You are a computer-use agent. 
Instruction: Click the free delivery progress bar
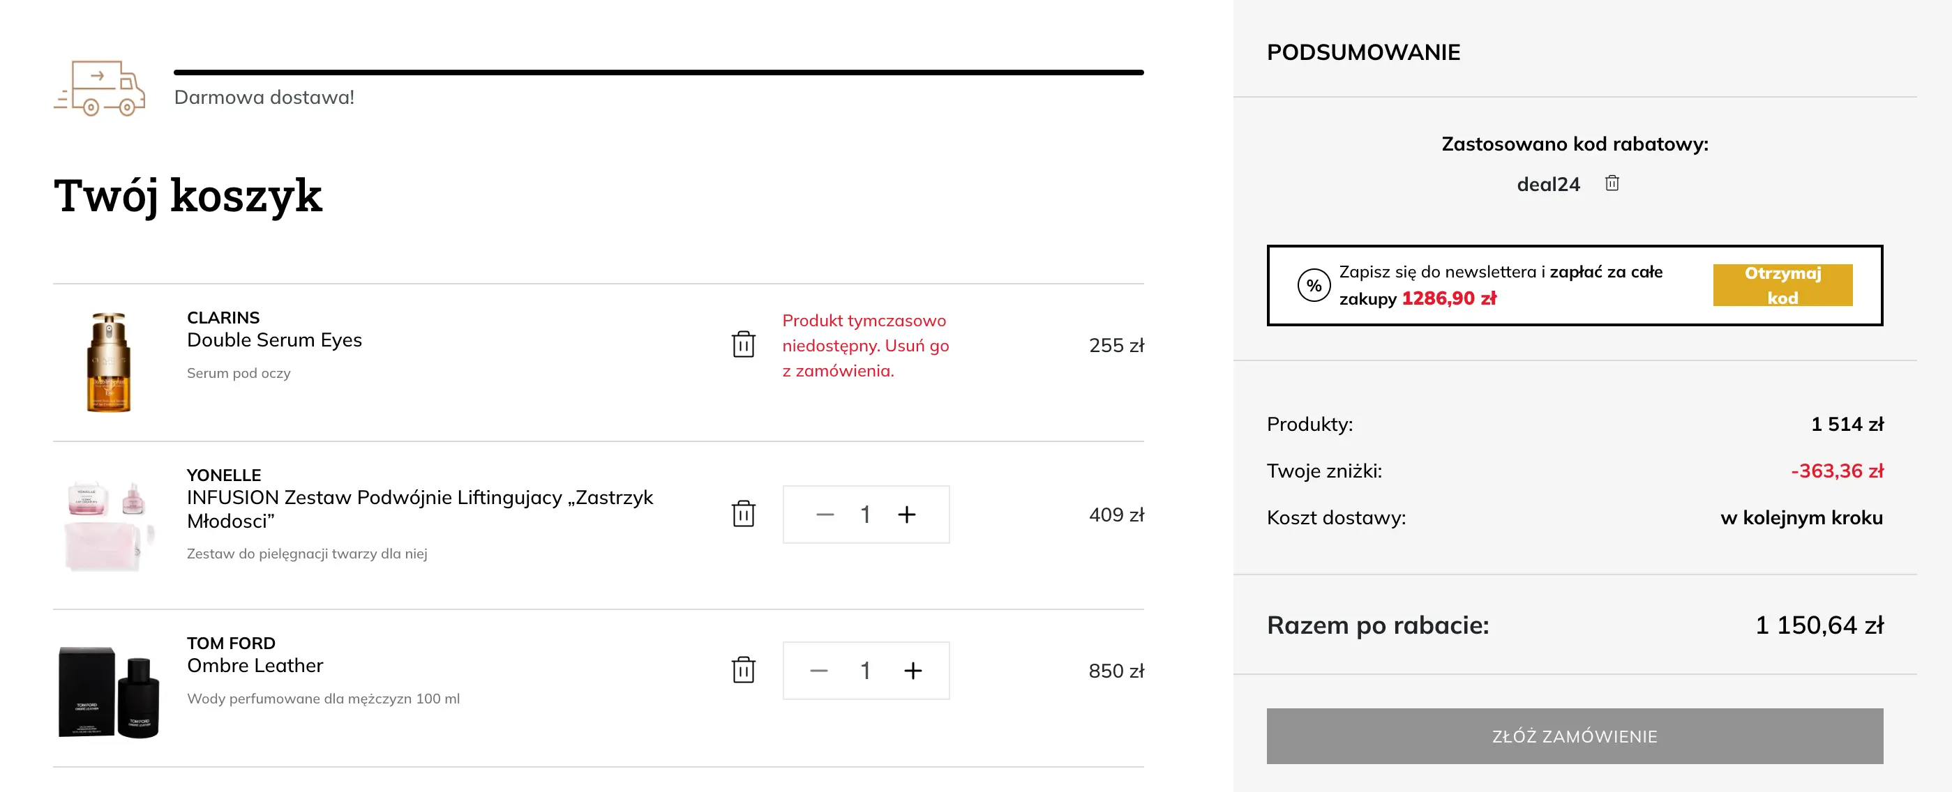click(659, 72)
